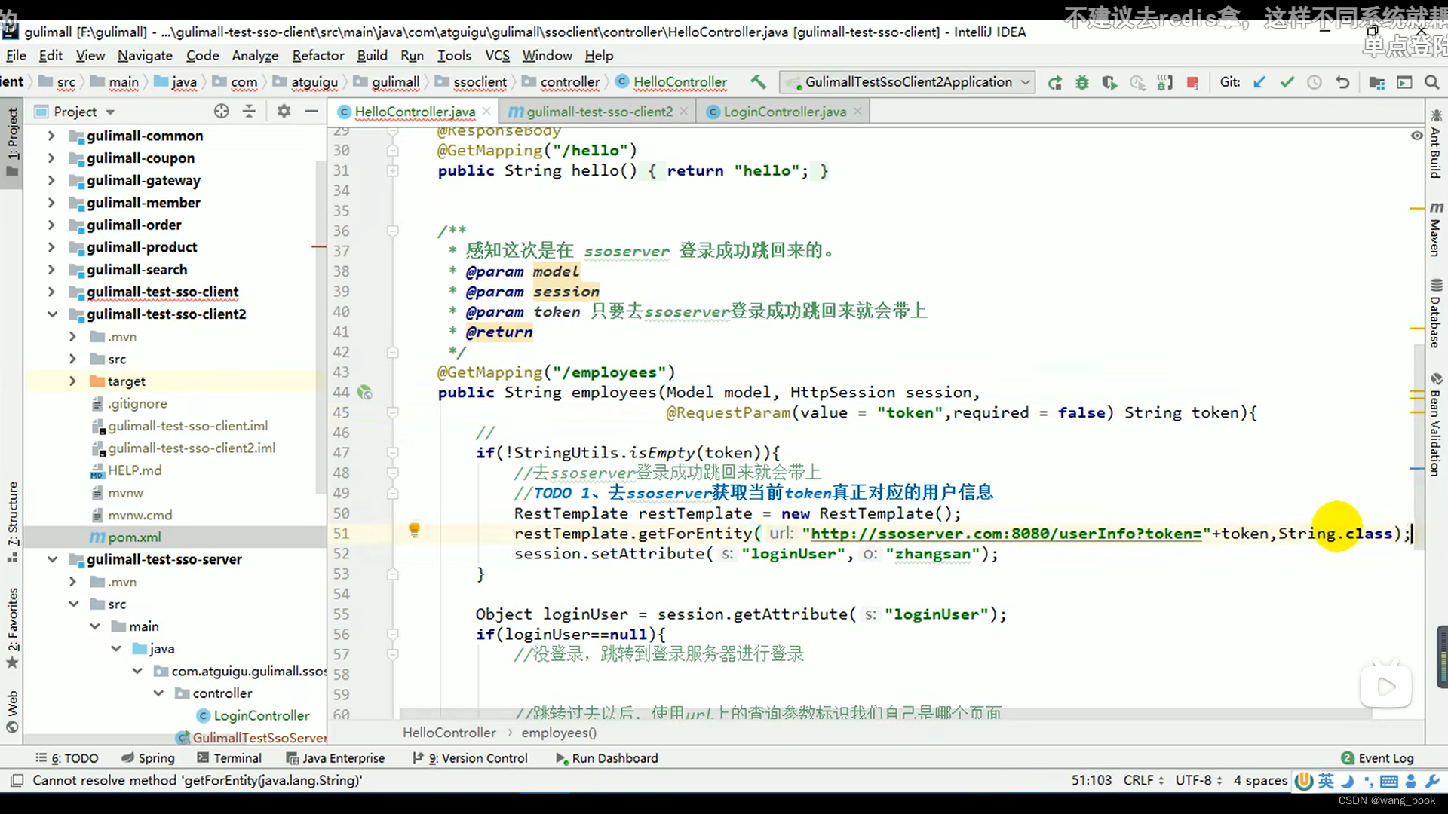
Task: Collapse the controller folder in sso-server
Action: coord(158,693)
